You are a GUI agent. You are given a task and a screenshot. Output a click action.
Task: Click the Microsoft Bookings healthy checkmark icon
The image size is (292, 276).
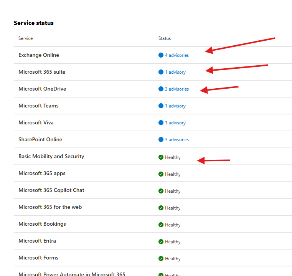[x=161, y=225]
